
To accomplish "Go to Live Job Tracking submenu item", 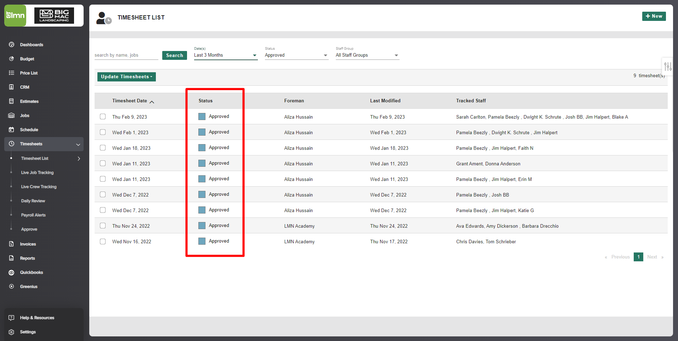I will 37,172.
